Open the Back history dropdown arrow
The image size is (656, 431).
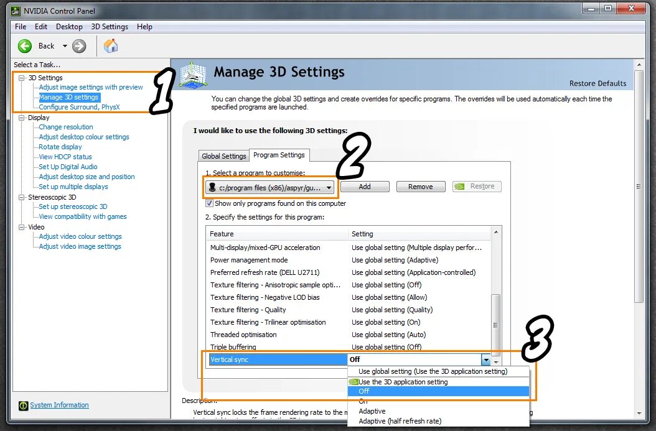[x=65, y=46]
